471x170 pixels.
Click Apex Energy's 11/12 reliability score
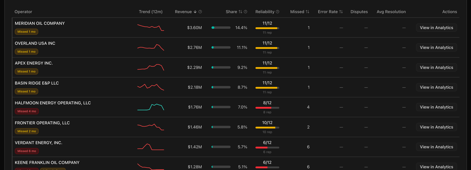click(267, 63)
